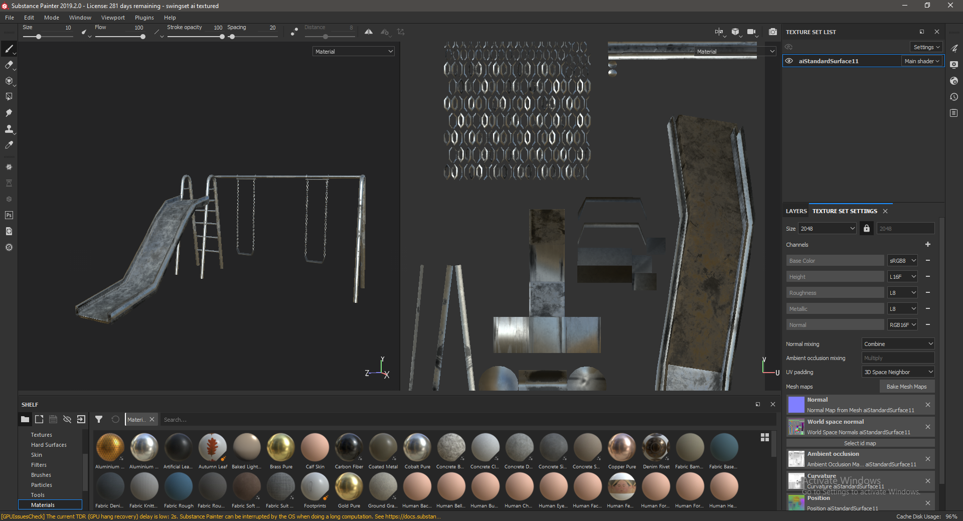Click Bake Mesh Maps button

pos(907,386)
